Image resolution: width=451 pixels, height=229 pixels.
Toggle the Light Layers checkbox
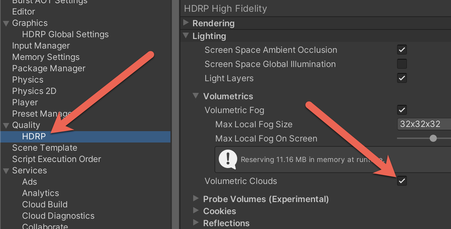[402, 78]
